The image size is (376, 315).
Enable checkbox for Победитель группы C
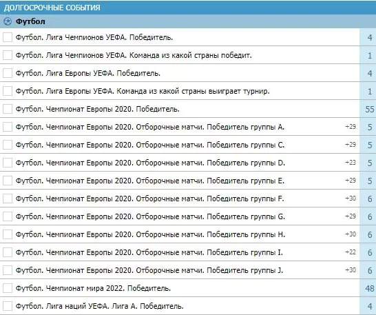(8, 145)
